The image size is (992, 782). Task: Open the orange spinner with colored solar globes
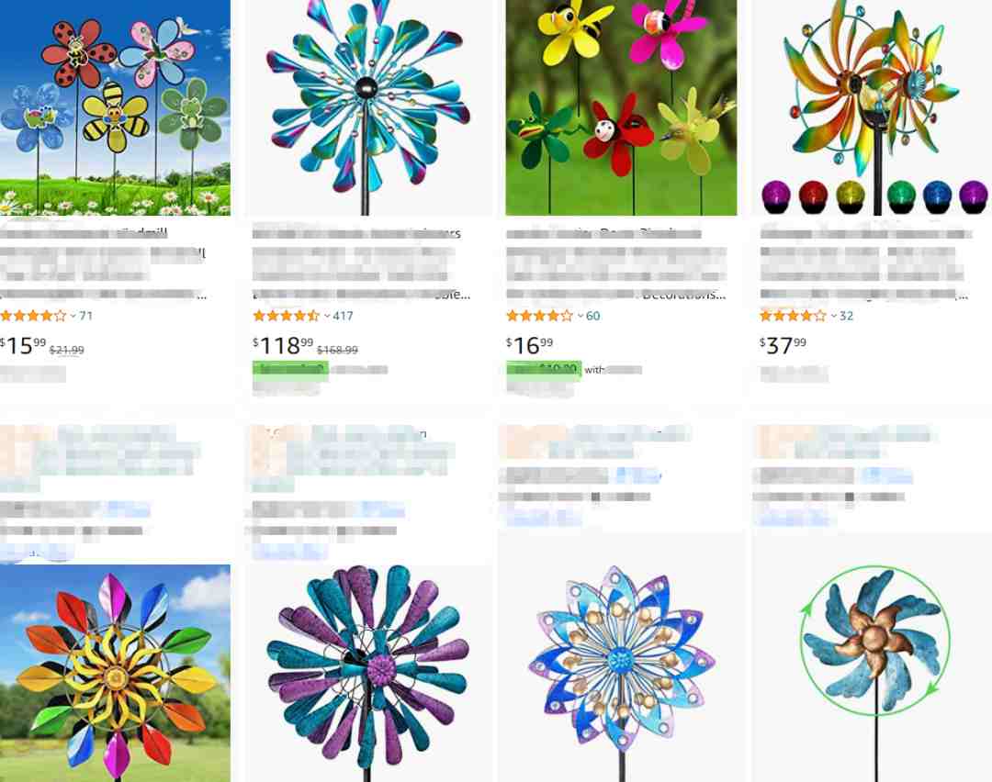click(x=875, y=107)
